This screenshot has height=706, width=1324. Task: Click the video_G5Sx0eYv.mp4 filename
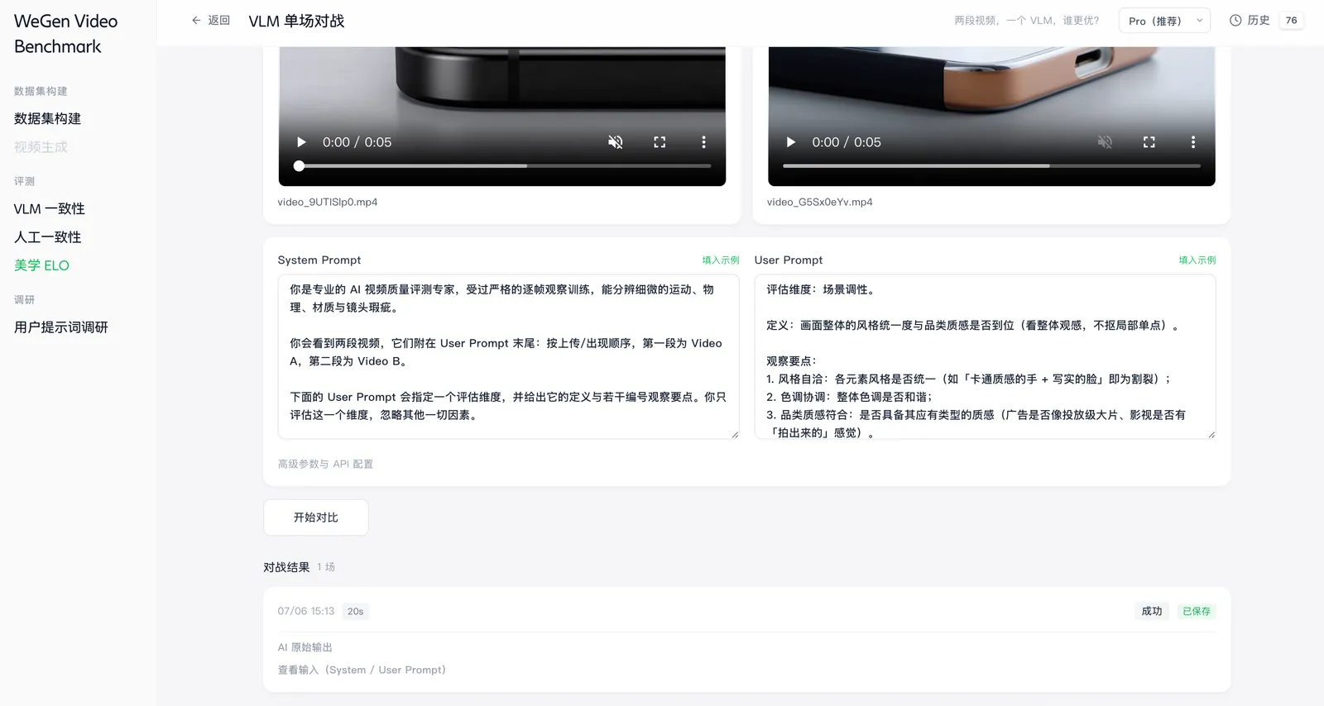[x=820, y=202]
